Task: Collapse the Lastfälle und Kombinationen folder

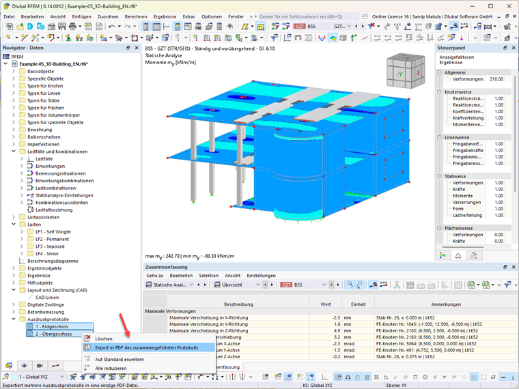Action: [x=14, y=152]
